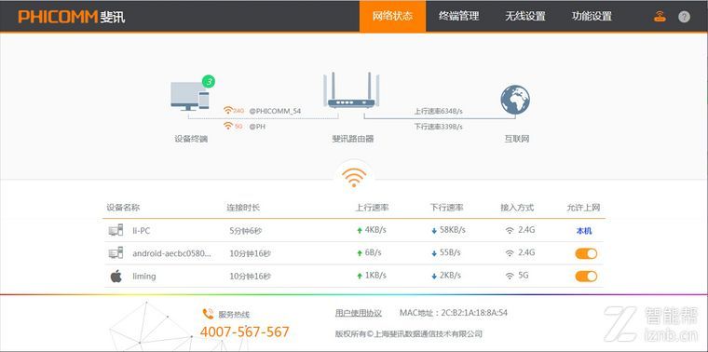Viewport: 708px width, 352px height.
Task: Click the 55B/s download speed value
Action: click(x=450, y=252)
